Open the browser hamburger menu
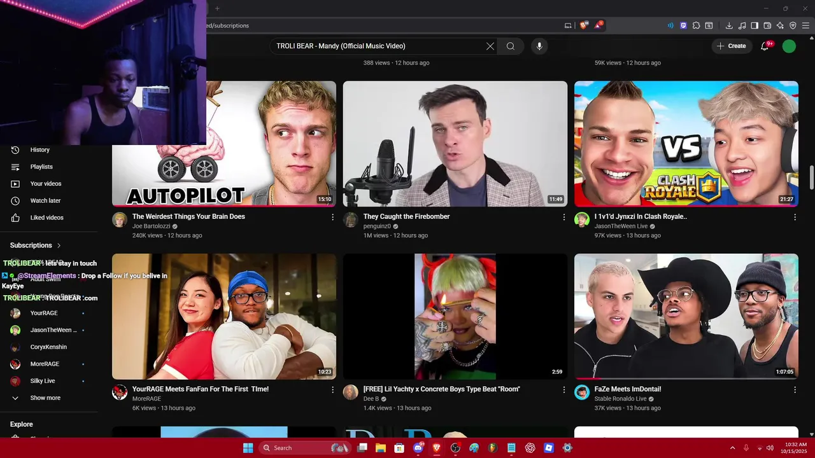Screen dimensions: 815x458 coord(805,25)
